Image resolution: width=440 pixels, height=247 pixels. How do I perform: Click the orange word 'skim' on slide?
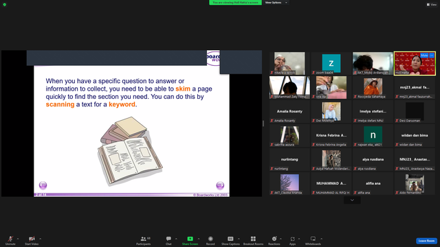(x=183, y=89)
